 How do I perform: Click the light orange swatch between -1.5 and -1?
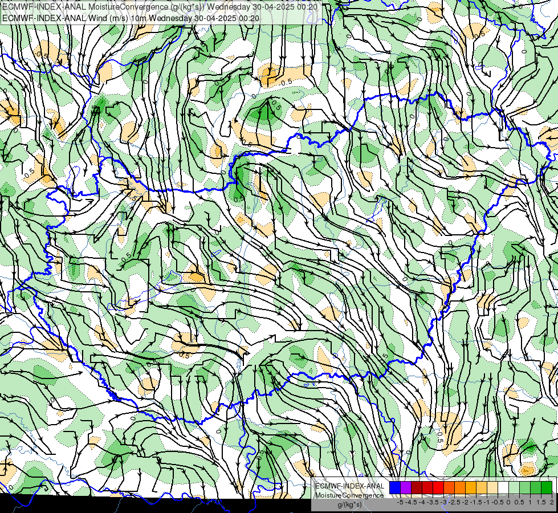pos(482,487)
